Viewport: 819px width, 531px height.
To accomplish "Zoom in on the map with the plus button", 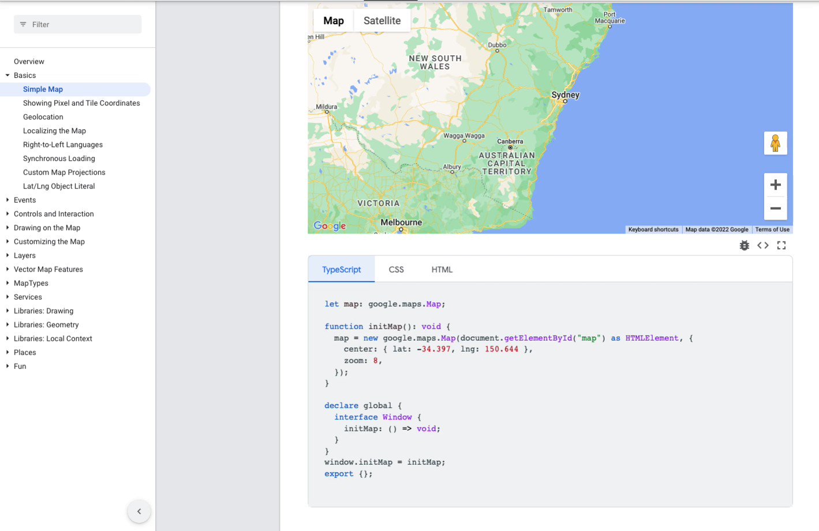I will (x=775, y=184).
